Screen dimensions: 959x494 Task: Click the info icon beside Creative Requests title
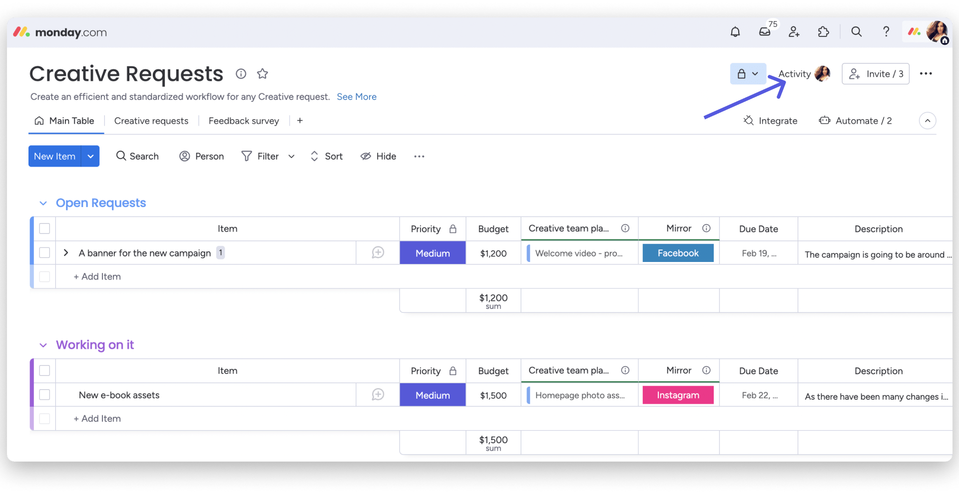241,73
